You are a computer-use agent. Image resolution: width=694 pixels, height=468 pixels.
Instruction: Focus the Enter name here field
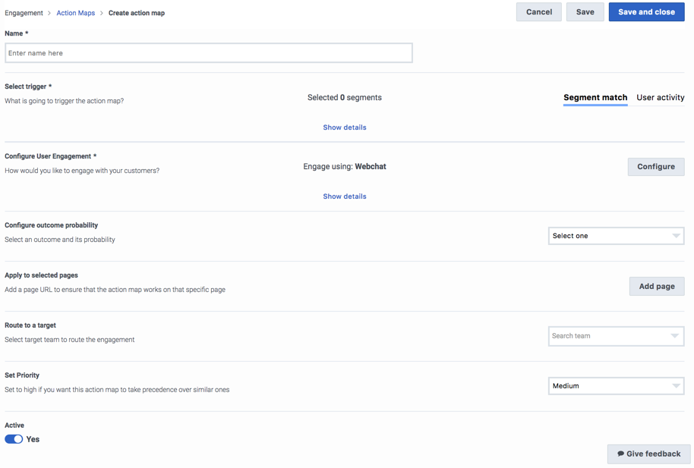point(209,53)
